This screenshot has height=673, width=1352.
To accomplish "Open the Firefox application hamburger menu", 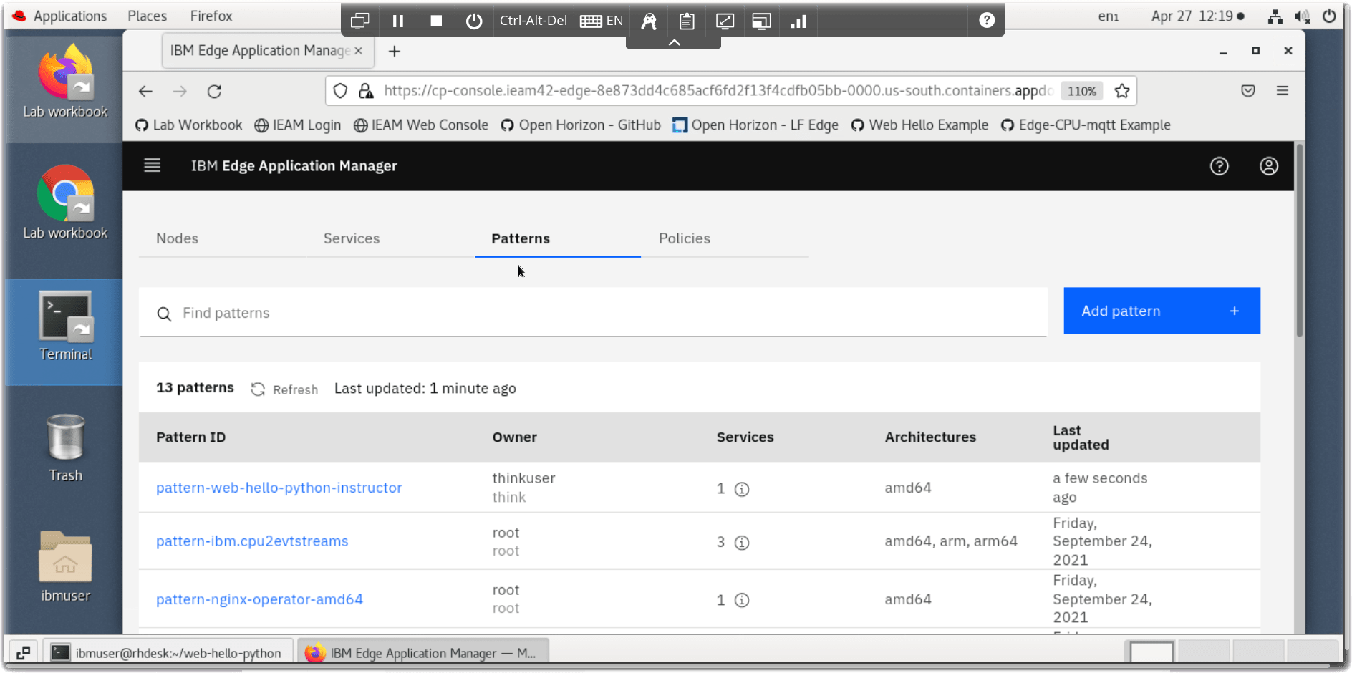I will [x=1282, y=91].
